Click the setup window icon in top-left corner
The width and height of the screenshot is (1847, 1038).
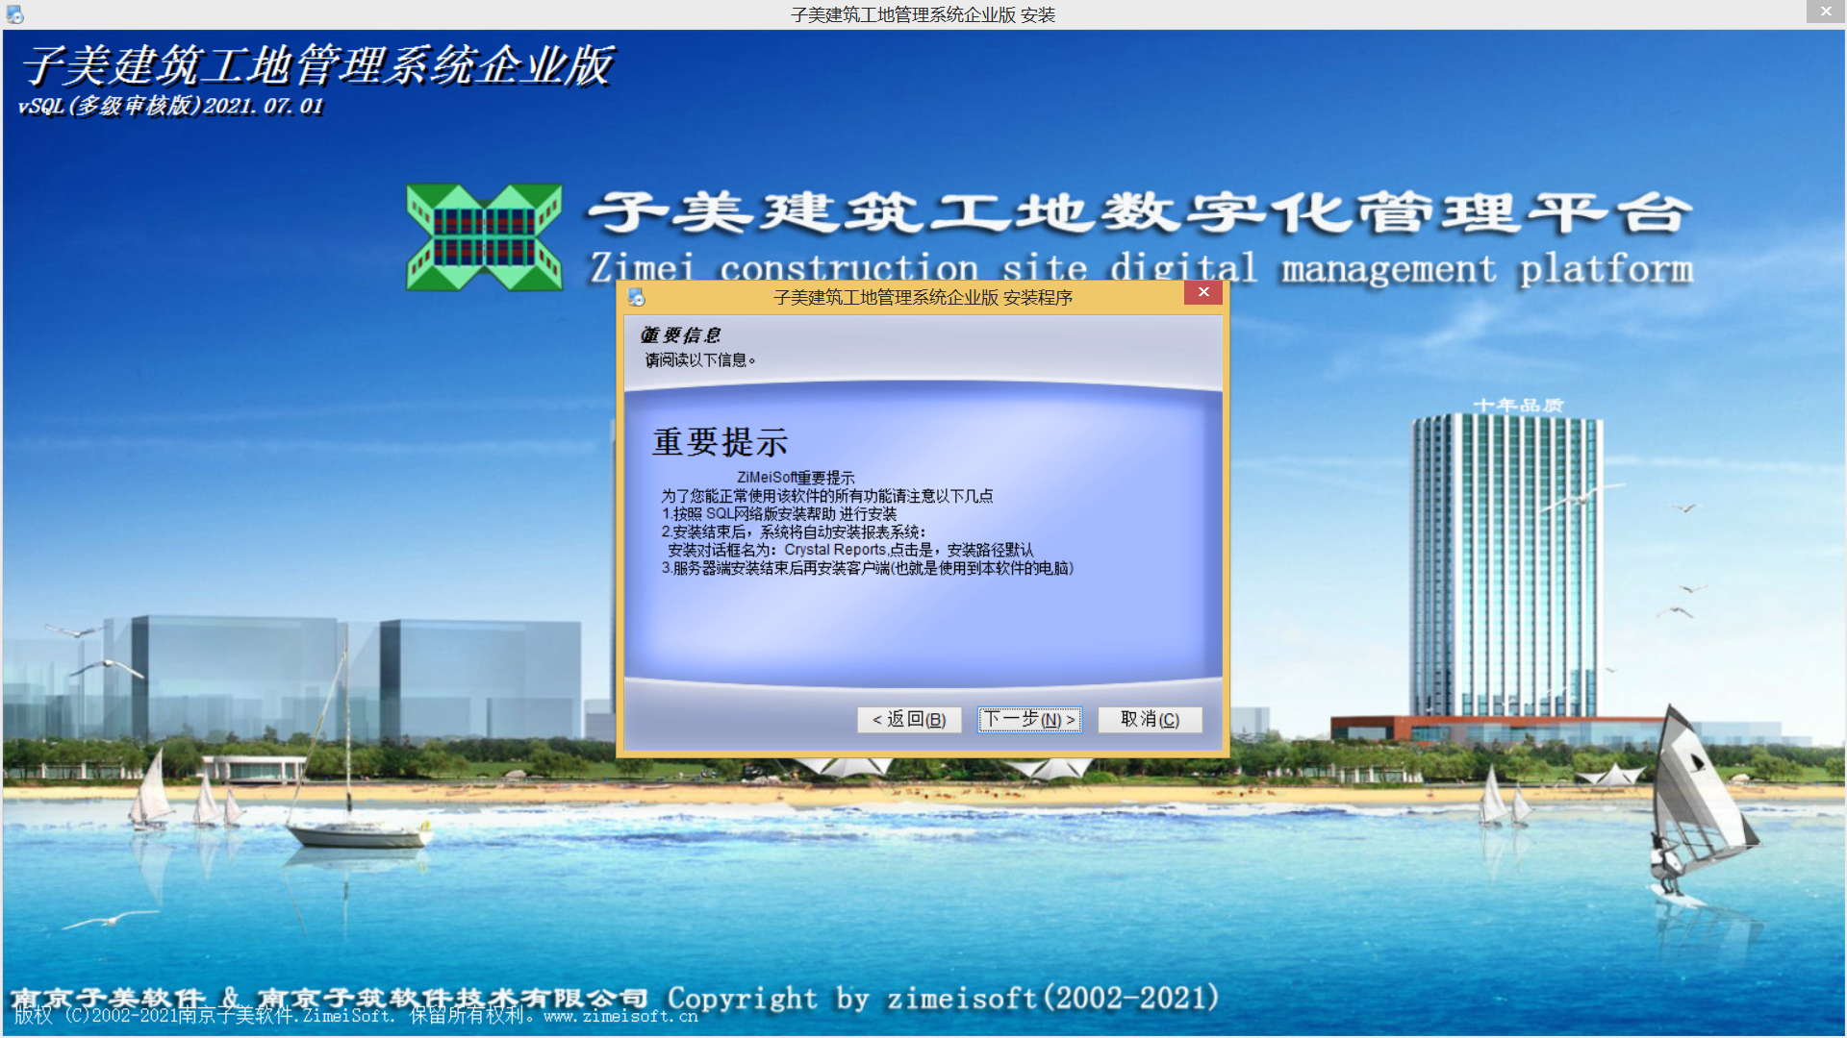coord(14,14)
